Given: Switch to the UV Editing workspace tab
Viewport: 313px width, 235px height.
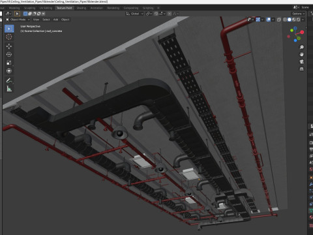Looking at the screenshot, I should click(x=46, y=8).
